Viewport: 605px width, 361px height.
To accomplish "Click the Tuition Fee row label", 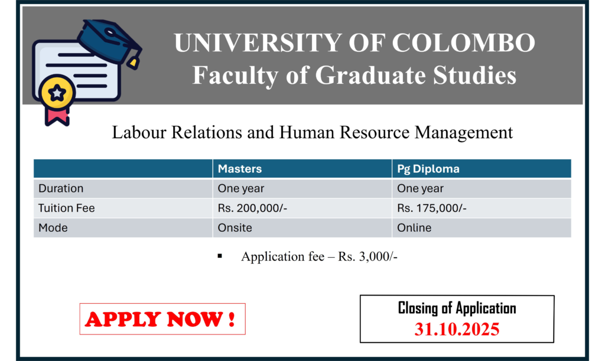I will tap(66, 208).
